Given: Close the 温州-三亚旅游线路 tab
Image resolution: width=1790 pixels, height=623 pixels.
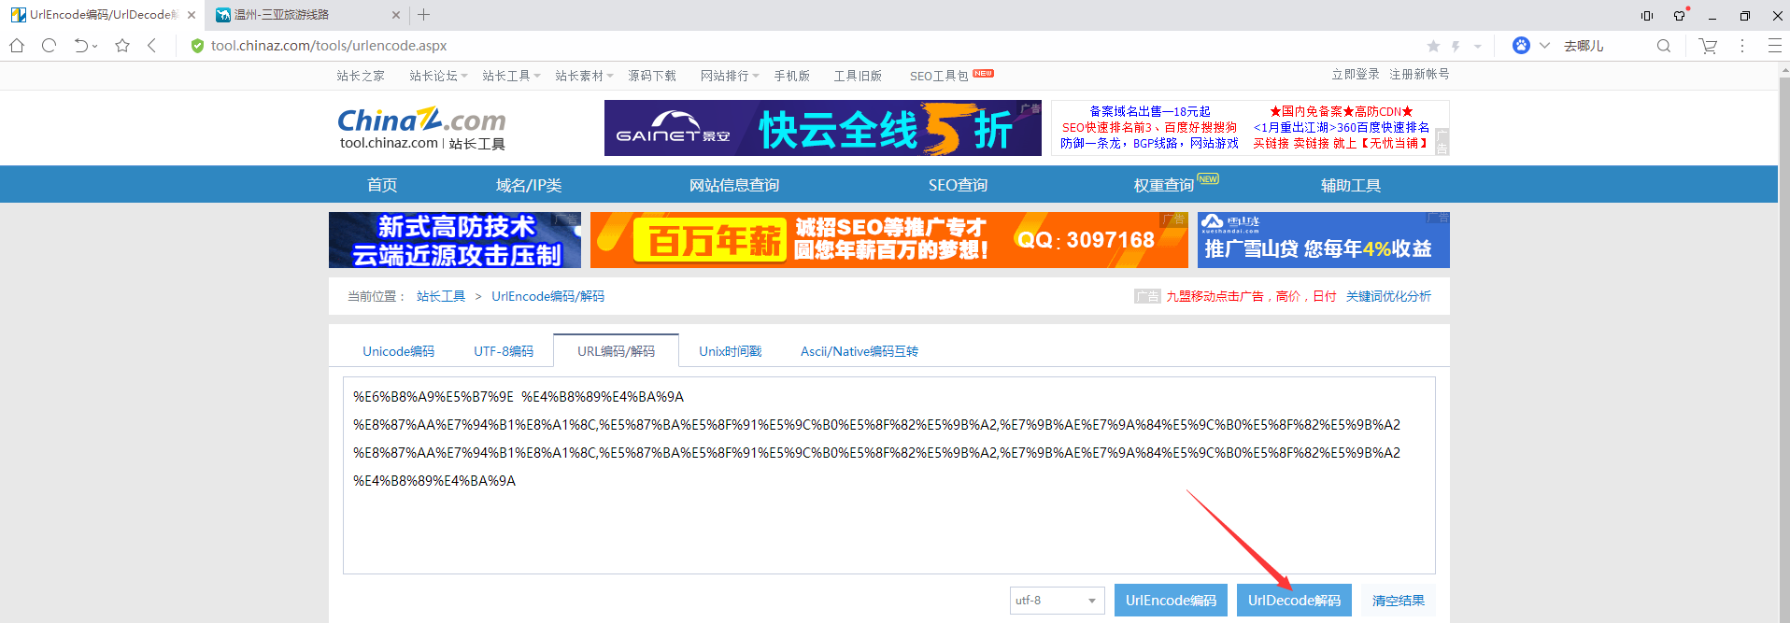Looking at the screenshot, I should click(396, 15).
